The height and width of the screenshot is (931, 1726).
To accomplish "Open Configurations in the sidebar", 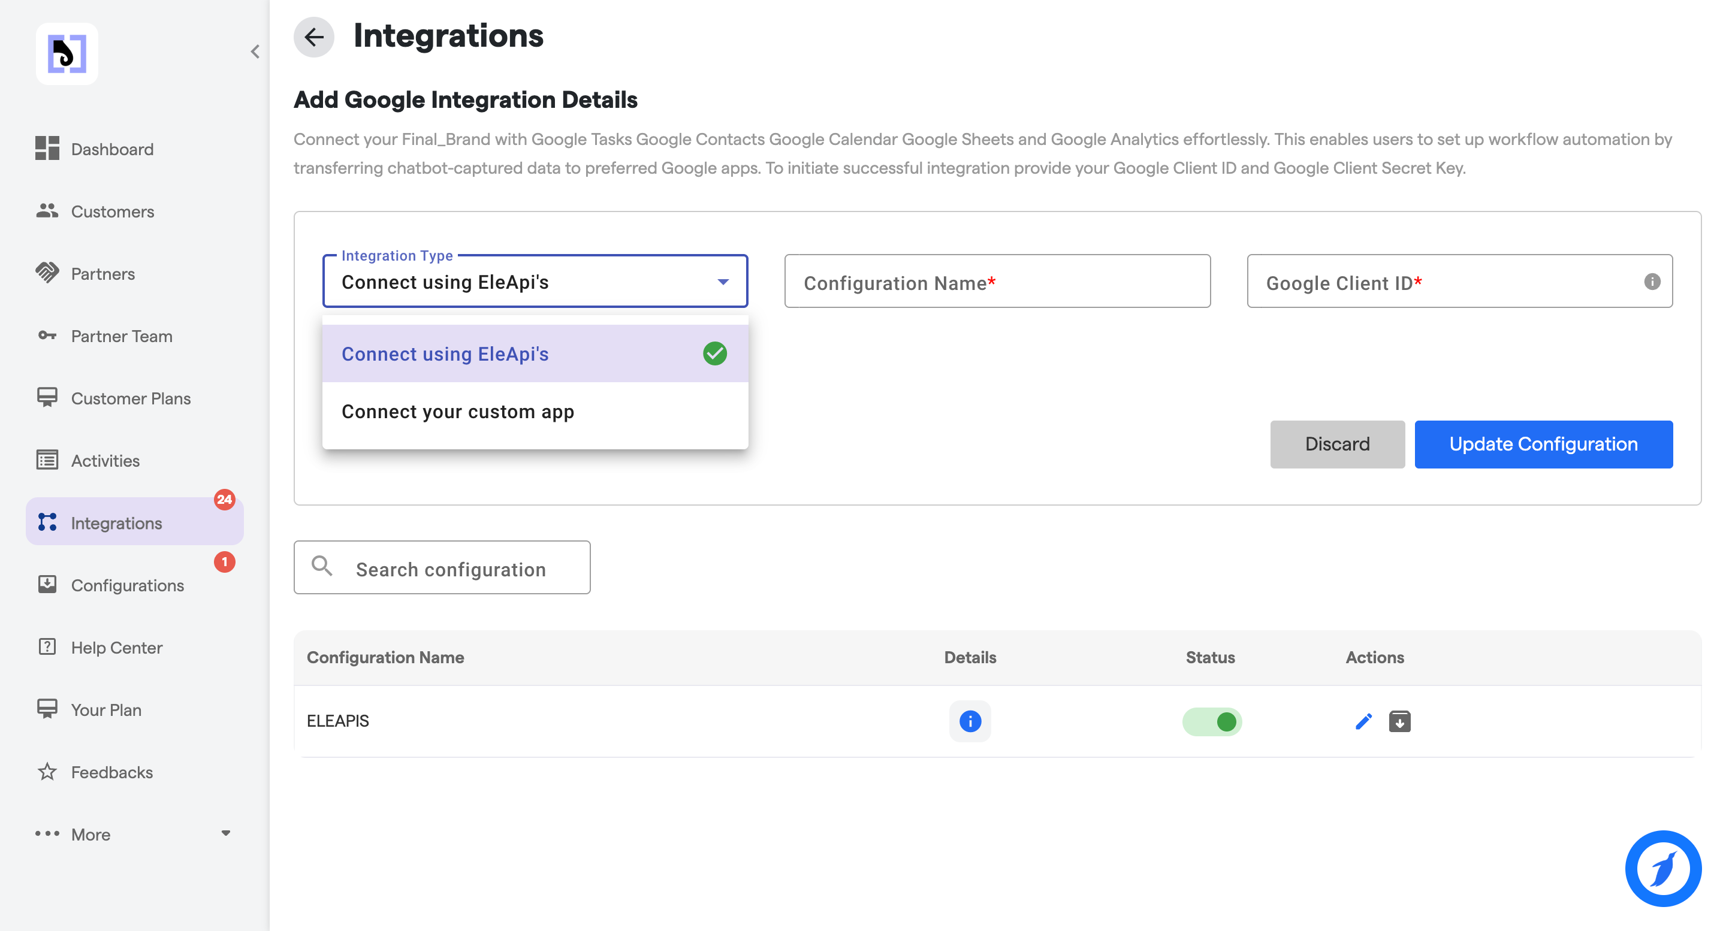I will (x=127, y=585).
